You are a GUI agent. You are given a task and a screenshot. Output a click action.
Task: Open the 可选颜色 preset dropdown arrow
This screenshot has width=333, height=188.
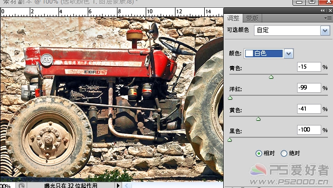tap(325, 31)
